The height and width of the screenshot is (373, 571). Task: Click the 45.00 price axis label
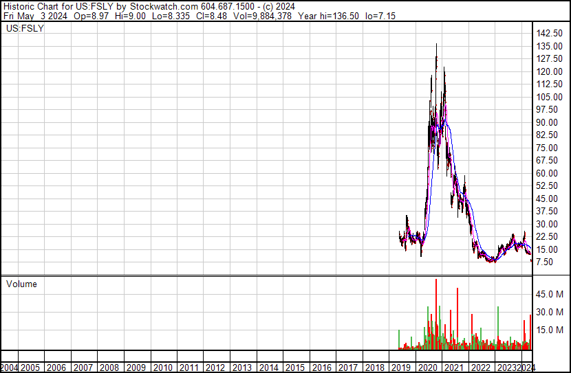(547, 199)
